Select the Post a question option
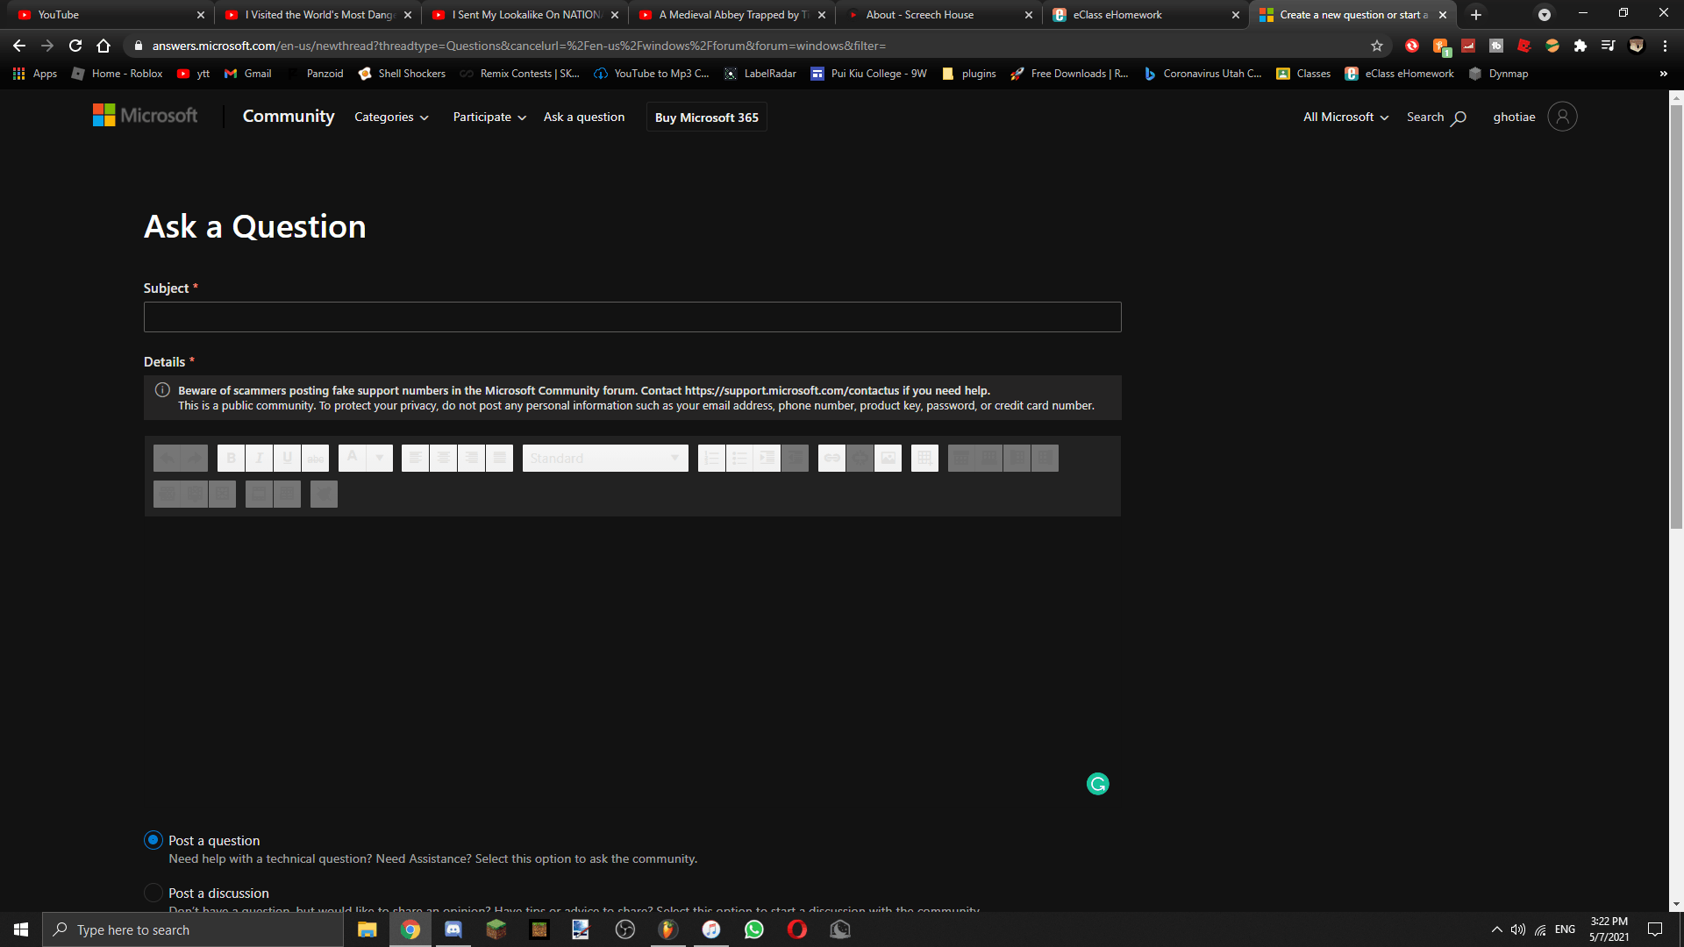Viewport: 1684px width, 947px height. [153, 840]
